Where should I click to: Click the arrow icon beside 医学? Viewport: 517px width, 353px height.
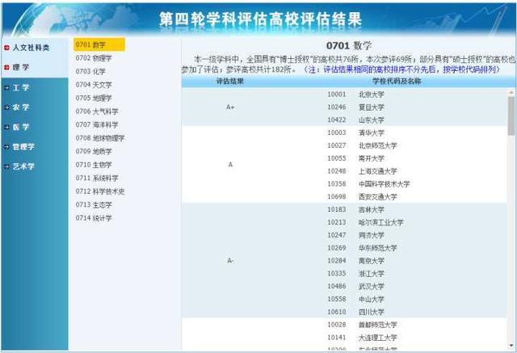(x=6, y=127)
